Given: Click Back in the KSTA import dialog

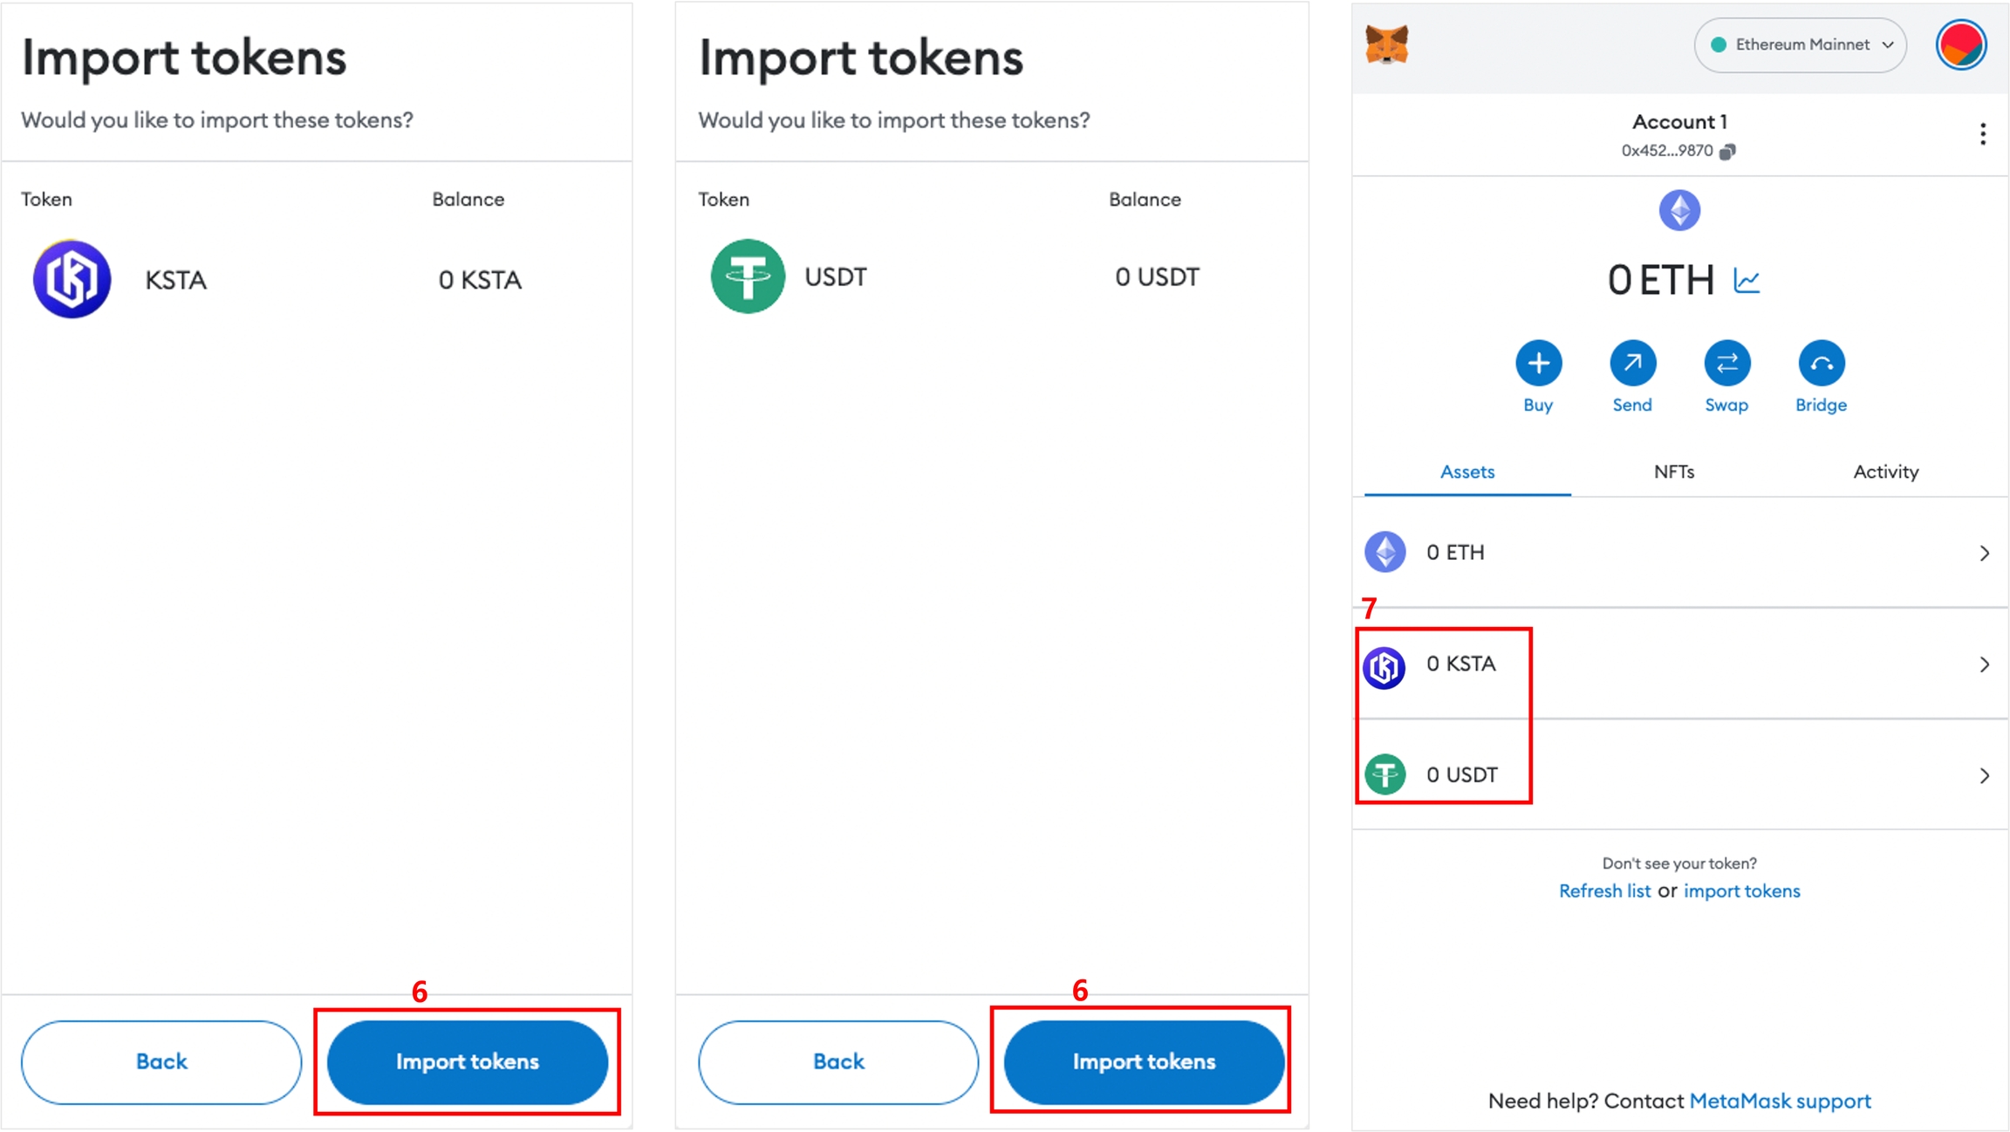Looking at the screenshot, I should tap(161, 1062).
